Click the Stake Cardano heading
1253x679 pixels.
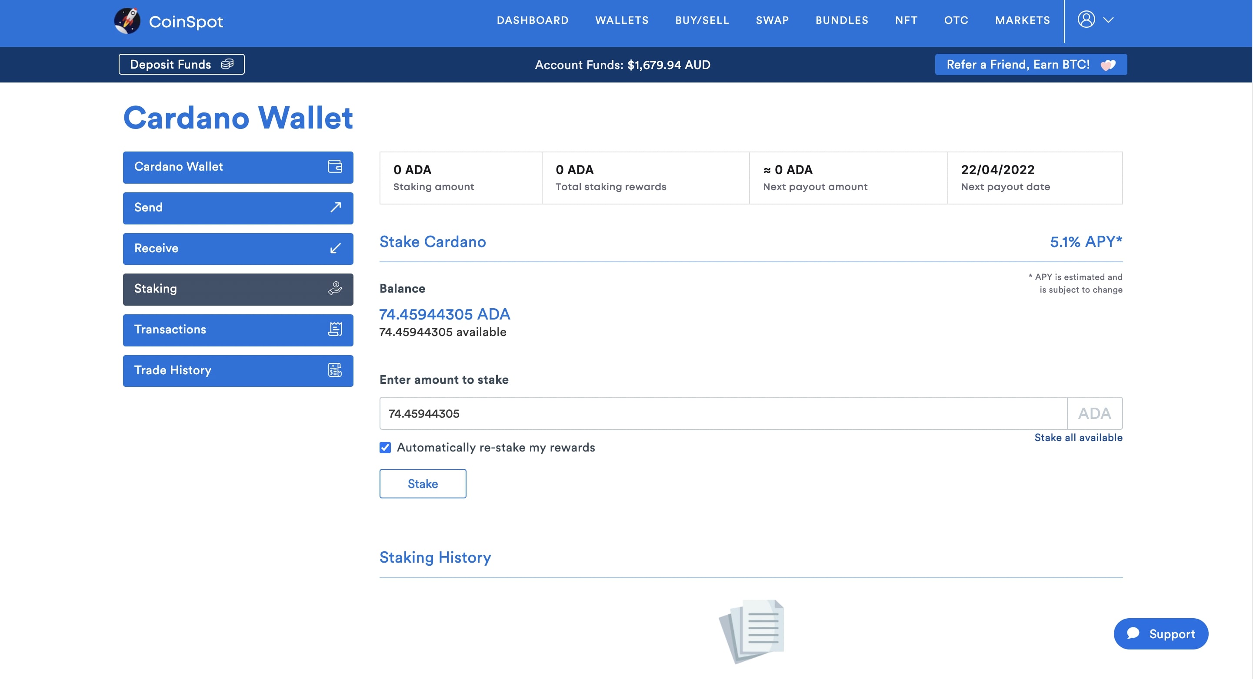point(433,242)
